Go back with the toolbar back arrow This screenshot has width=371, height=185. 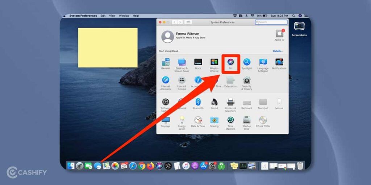175,22
